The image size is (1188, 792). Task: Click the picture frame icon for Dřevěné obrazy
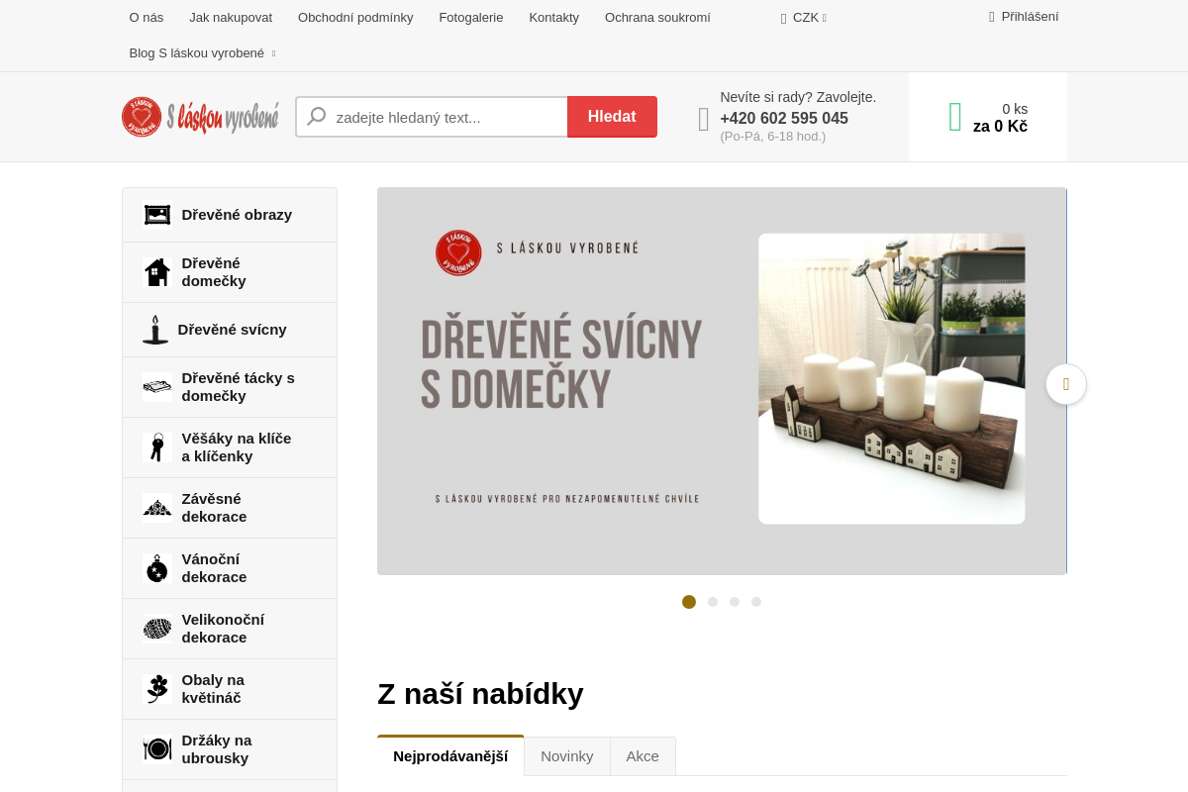click(x=157, y=215)
